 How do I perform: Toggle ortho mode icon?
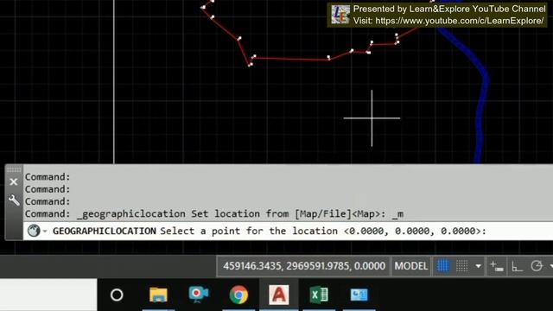coord(517,267)
